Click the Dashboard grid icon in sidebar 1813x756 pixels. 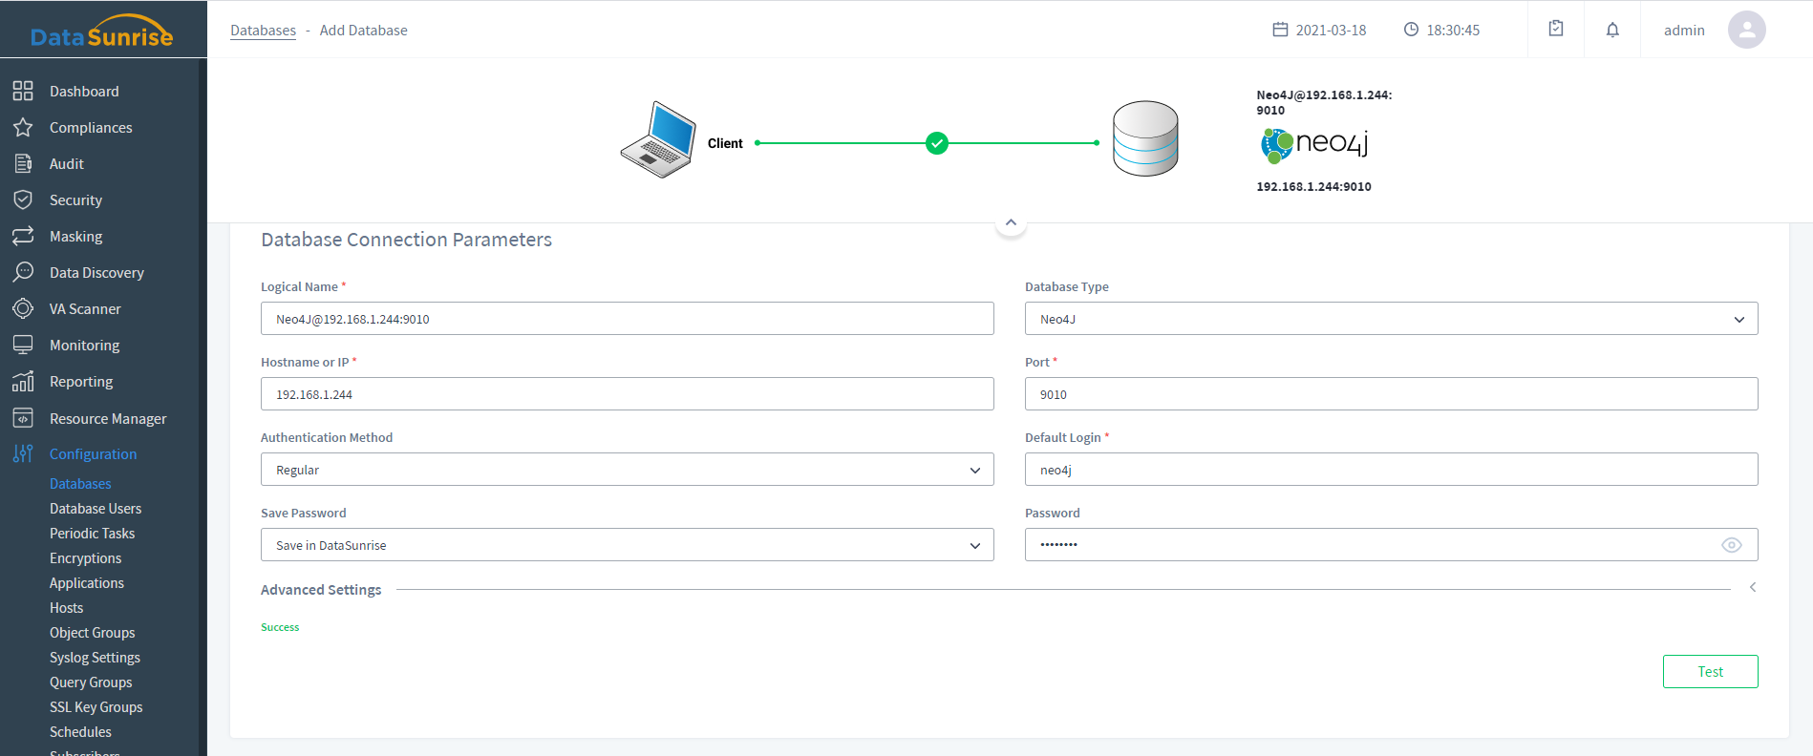(x=23, y=91)
